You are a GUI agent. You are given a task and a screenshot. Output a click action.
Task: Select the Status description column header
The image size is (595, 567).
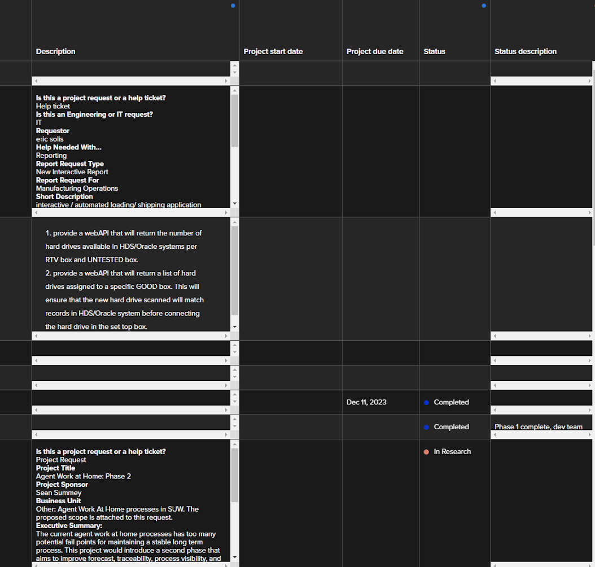click(526, 51)
